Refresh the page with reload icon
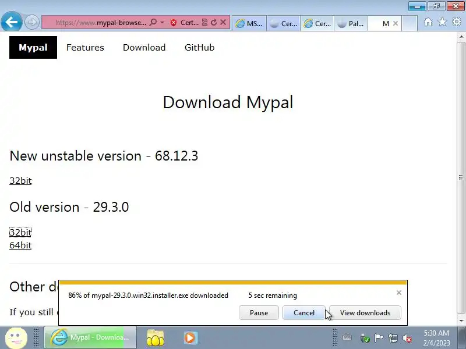 (214, 23)
